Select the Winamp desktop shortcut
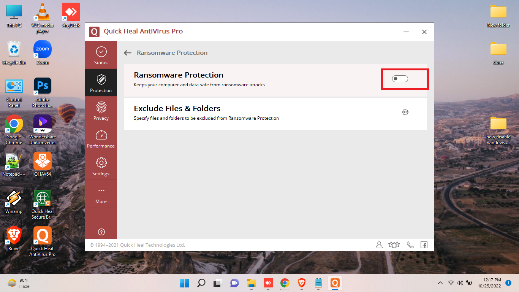This screenshot has height=292, width=519. coord(14,202)
